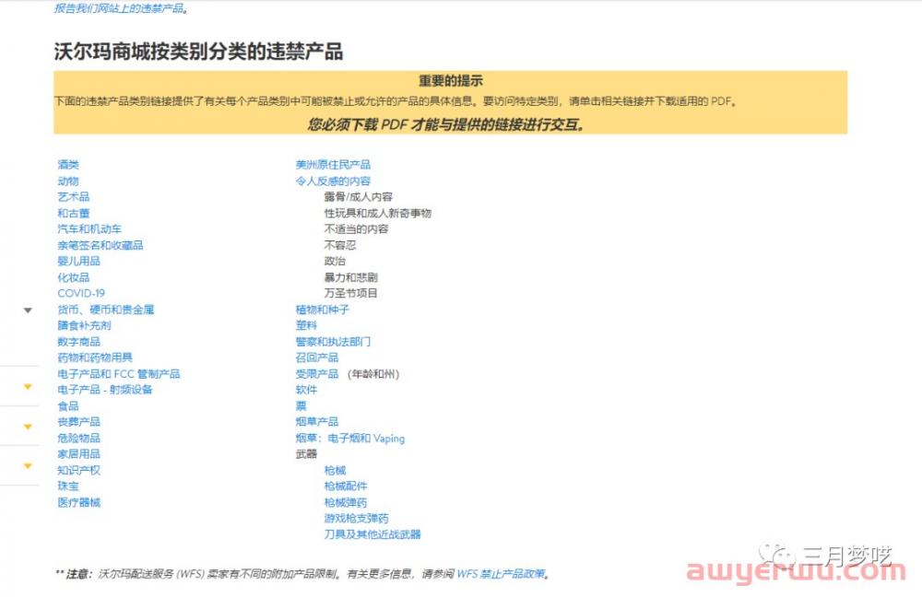
Task: Open the 知识产权 link
Action: pos(78,470)
